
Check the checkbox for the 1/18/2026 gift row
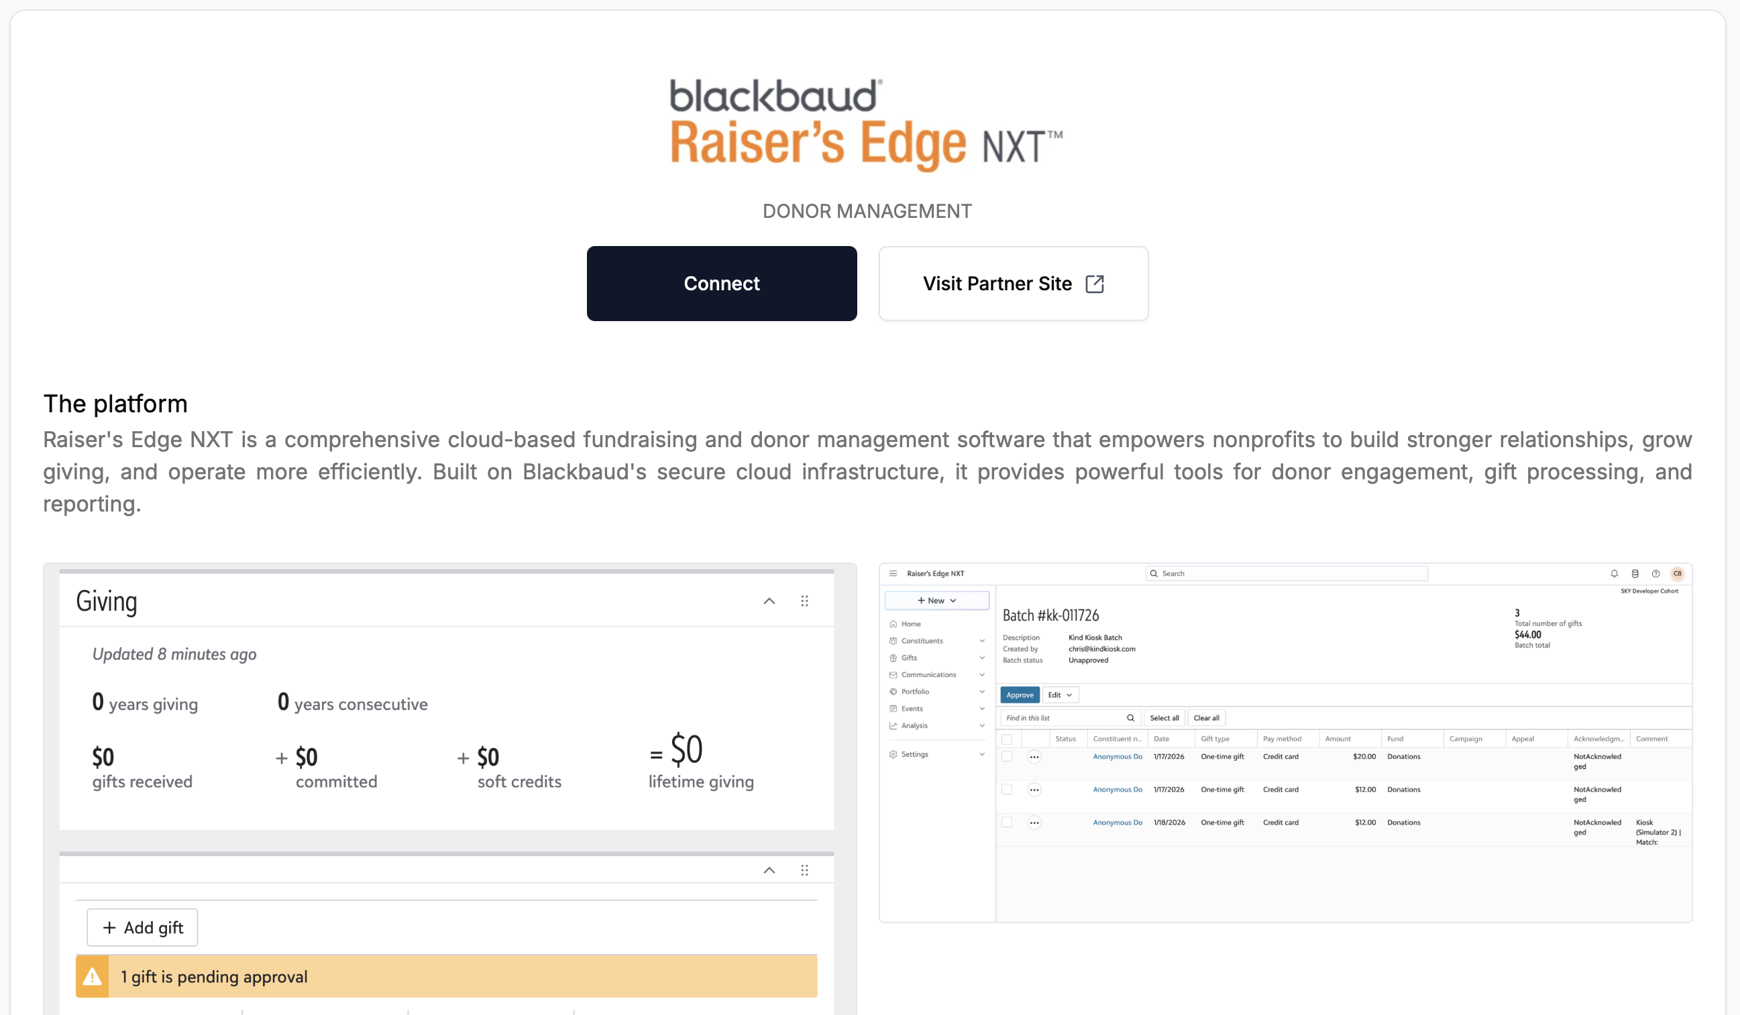[1007, 823]
